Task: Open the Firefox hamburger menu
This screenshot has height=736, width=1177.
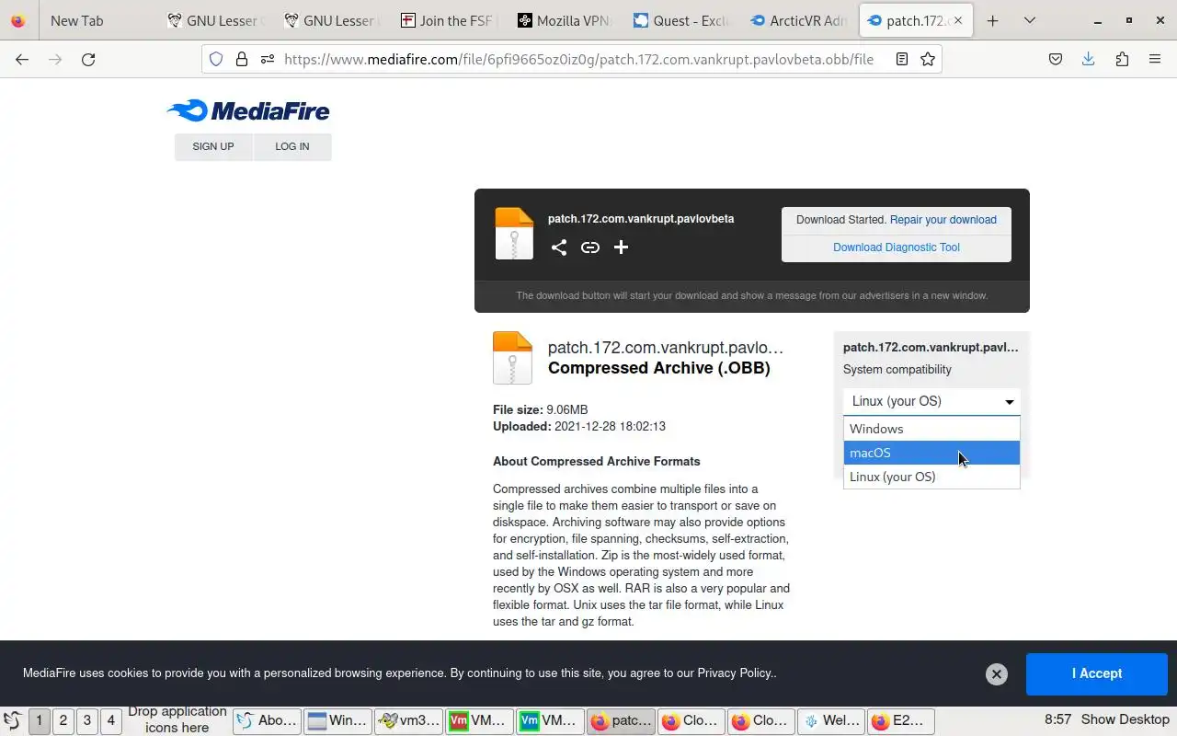Action: pyautogui.click(x=1155, y=59)
